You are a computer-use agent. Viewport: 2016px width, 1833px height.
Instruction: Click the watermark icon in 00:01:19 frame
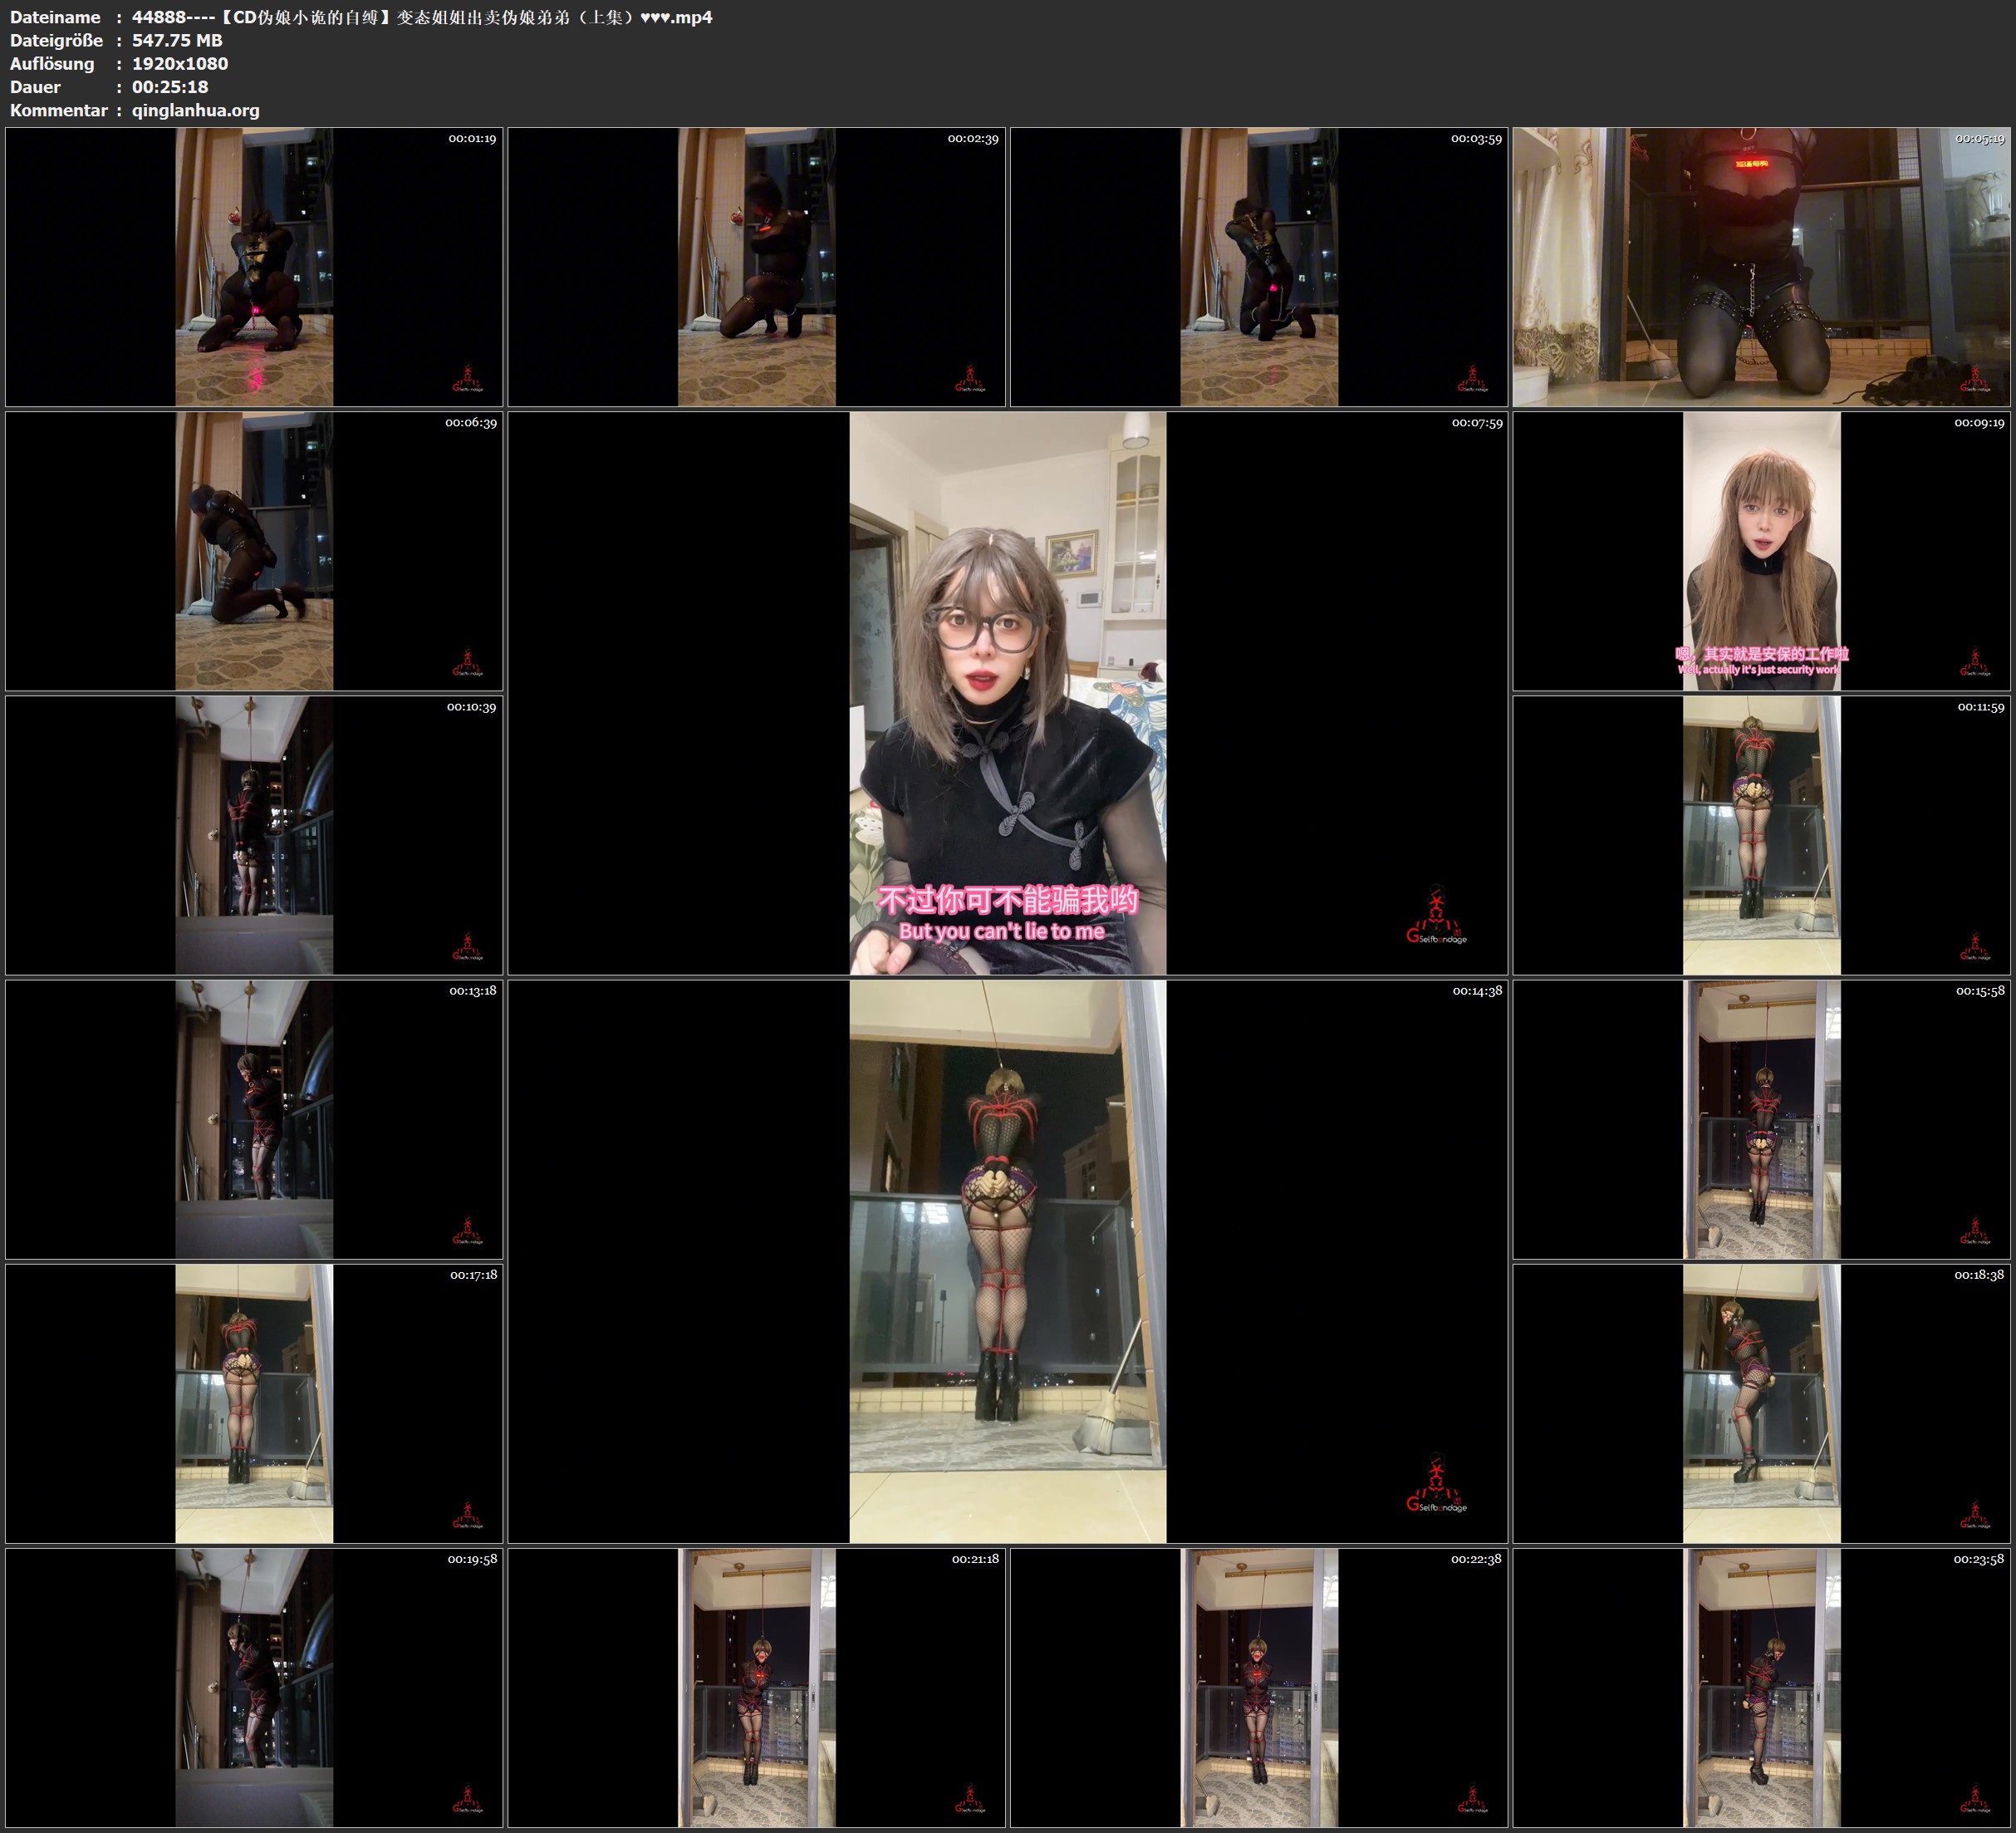coord(467,379)
